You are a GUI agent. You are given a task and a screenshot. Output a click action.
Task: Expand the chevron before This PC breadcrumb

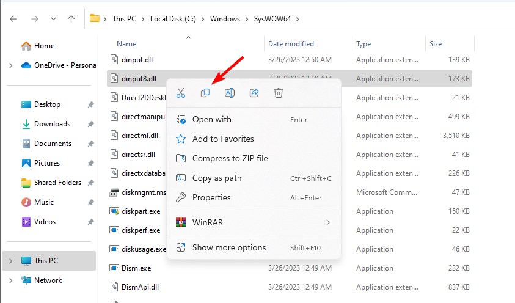click(105, 19)
